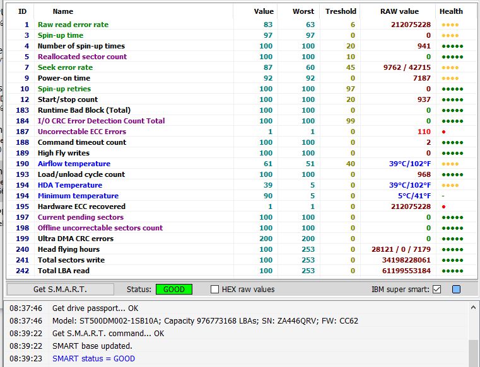Click the blue square color swatch
The height and width of the screenshot is (367, 480).
click(456, 289)
